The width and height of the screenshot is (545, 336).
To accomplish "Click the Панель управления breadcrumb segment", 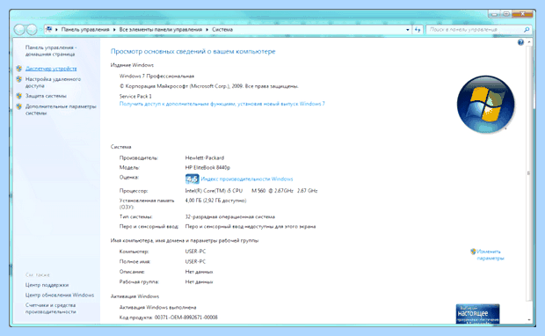I will [85, 30].
